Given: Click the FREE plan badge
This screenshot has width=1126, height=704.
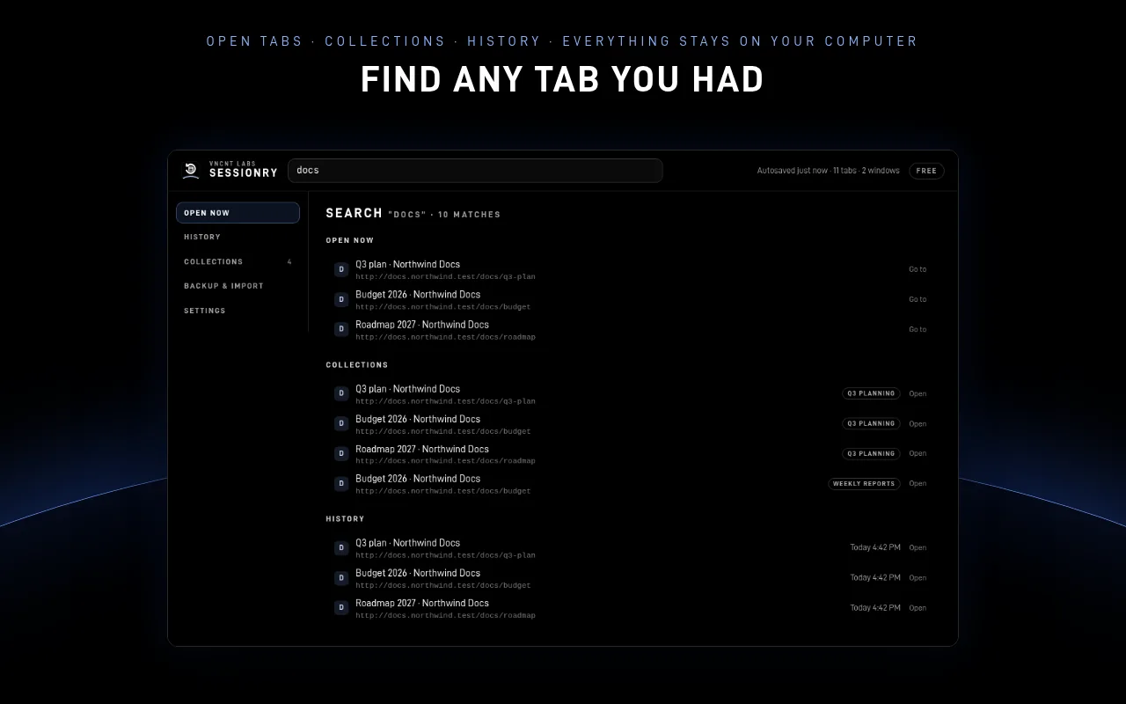Looking at the screenshot, I should tap(926, 171).
